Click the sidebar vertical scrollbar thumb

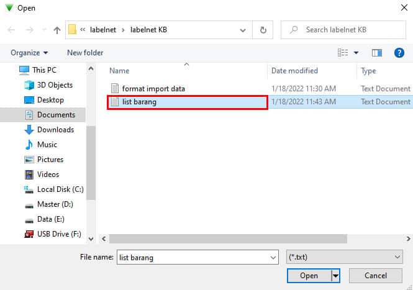[91, 163]
